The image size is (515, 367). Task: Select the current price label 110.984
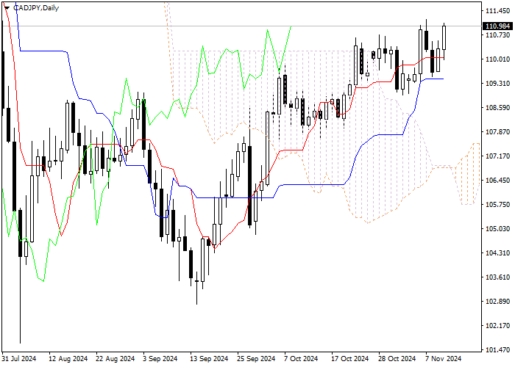point(497,26)
